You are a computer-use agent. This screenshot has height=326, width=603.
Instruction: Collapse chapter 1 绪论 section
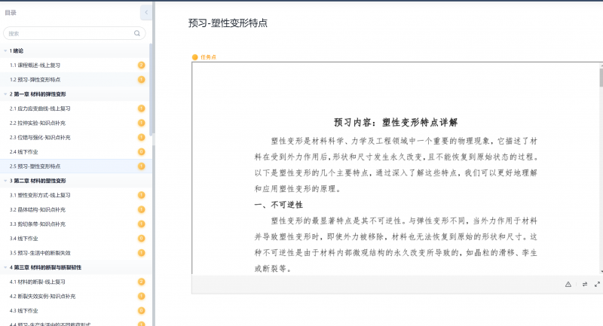click(5, 51)
